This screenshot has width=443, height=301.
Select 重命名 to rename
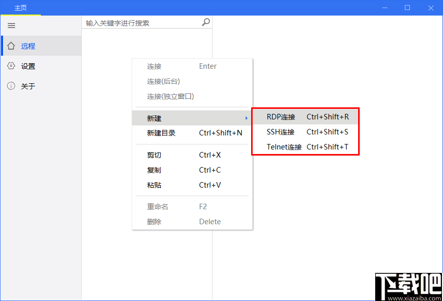pos(157,206)
